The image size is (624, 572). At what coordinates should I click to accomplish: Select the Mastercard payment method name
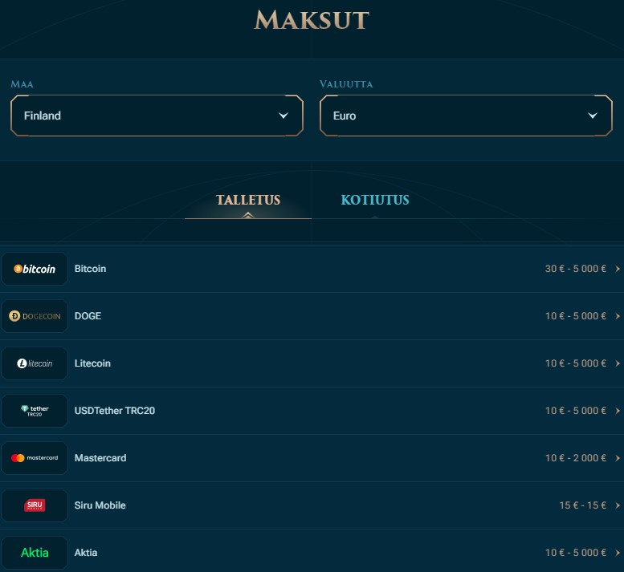click(x=100, y=458)
